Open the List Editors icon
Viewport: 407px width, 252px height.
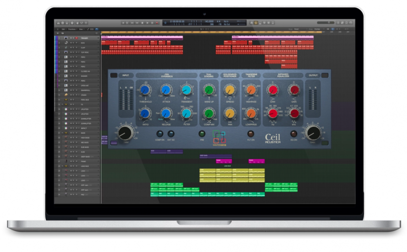point(338,23)
